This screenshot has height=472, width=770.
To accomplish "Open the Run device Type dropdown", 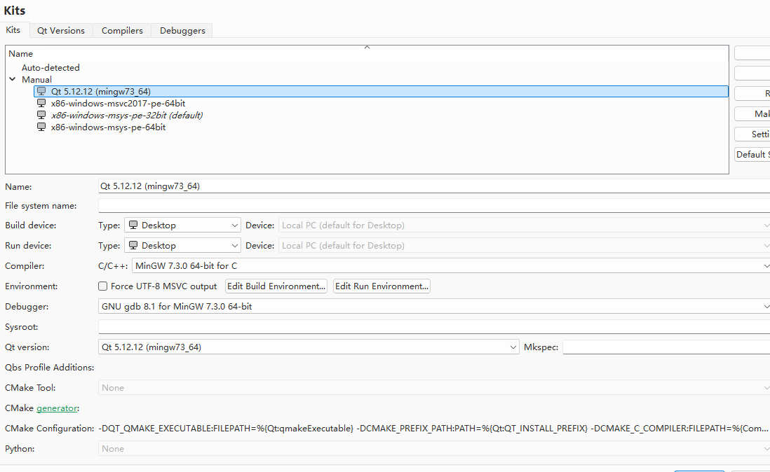I will pos(182,246).
